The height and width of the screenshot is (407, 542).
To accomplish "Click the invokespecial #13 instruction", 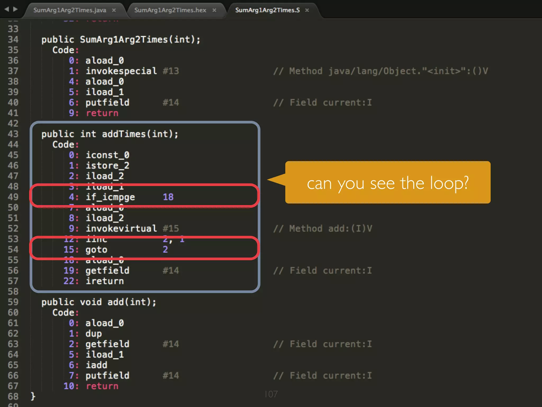I will point(121,71).
